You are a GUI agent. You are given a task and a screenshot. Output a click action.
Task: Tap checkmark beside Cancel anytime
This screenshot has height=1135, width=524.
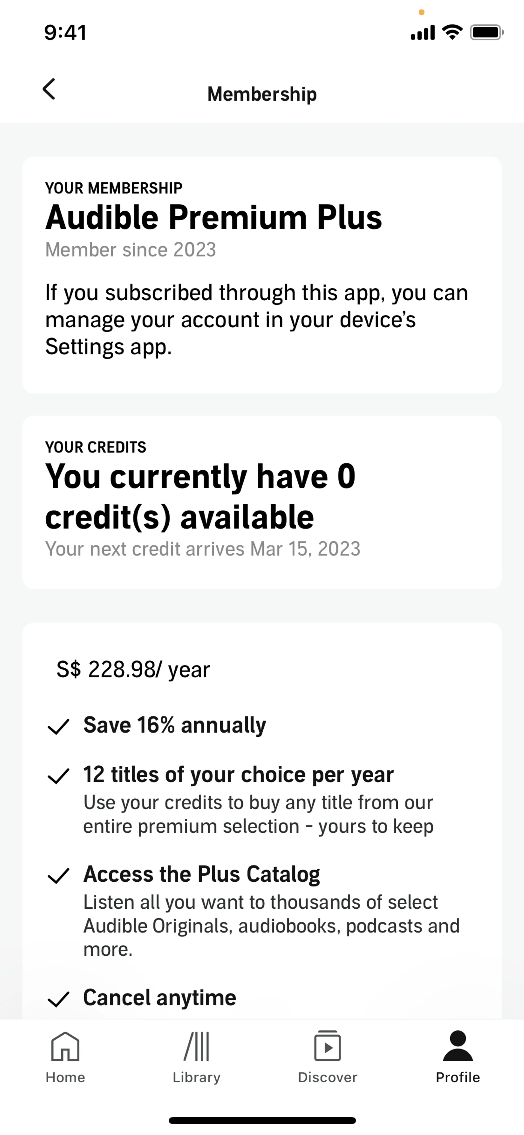pyautogui.click(x=58, y=999)
